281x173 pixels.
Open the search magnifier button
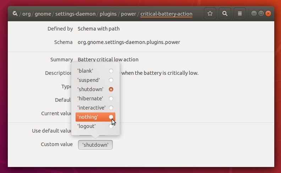[225, 13]
